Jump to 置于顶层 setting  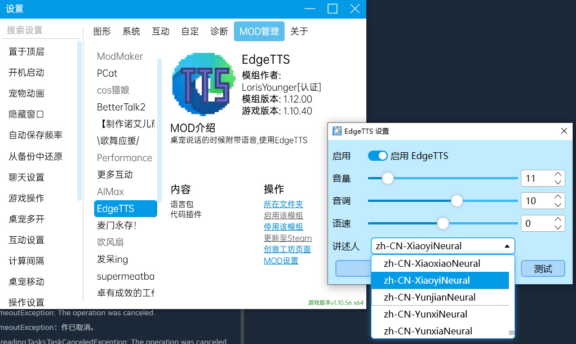[26, 52]
